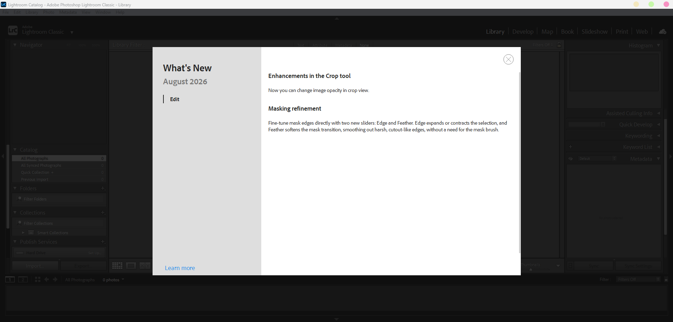Open the Slideshow module

click(x=594, y=32)
